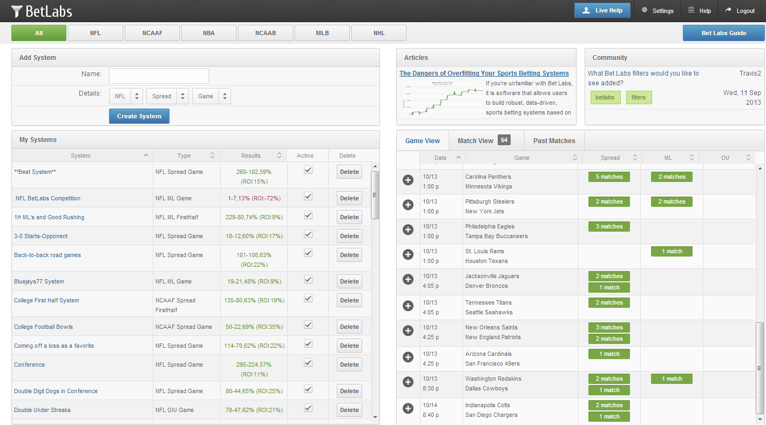
Task: Expand the St. Louis Rams game plus icon
Action: (408, 254)
